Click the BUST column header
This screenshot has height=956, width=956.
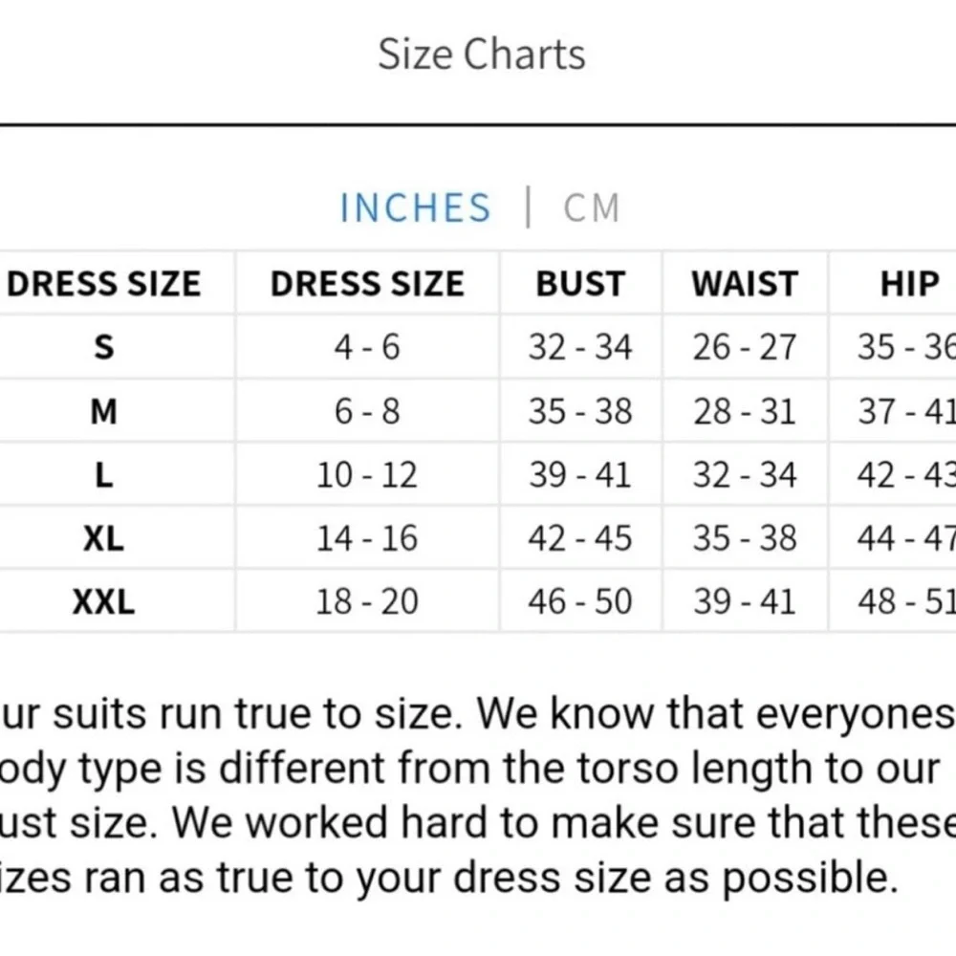(x=580, y=284)
